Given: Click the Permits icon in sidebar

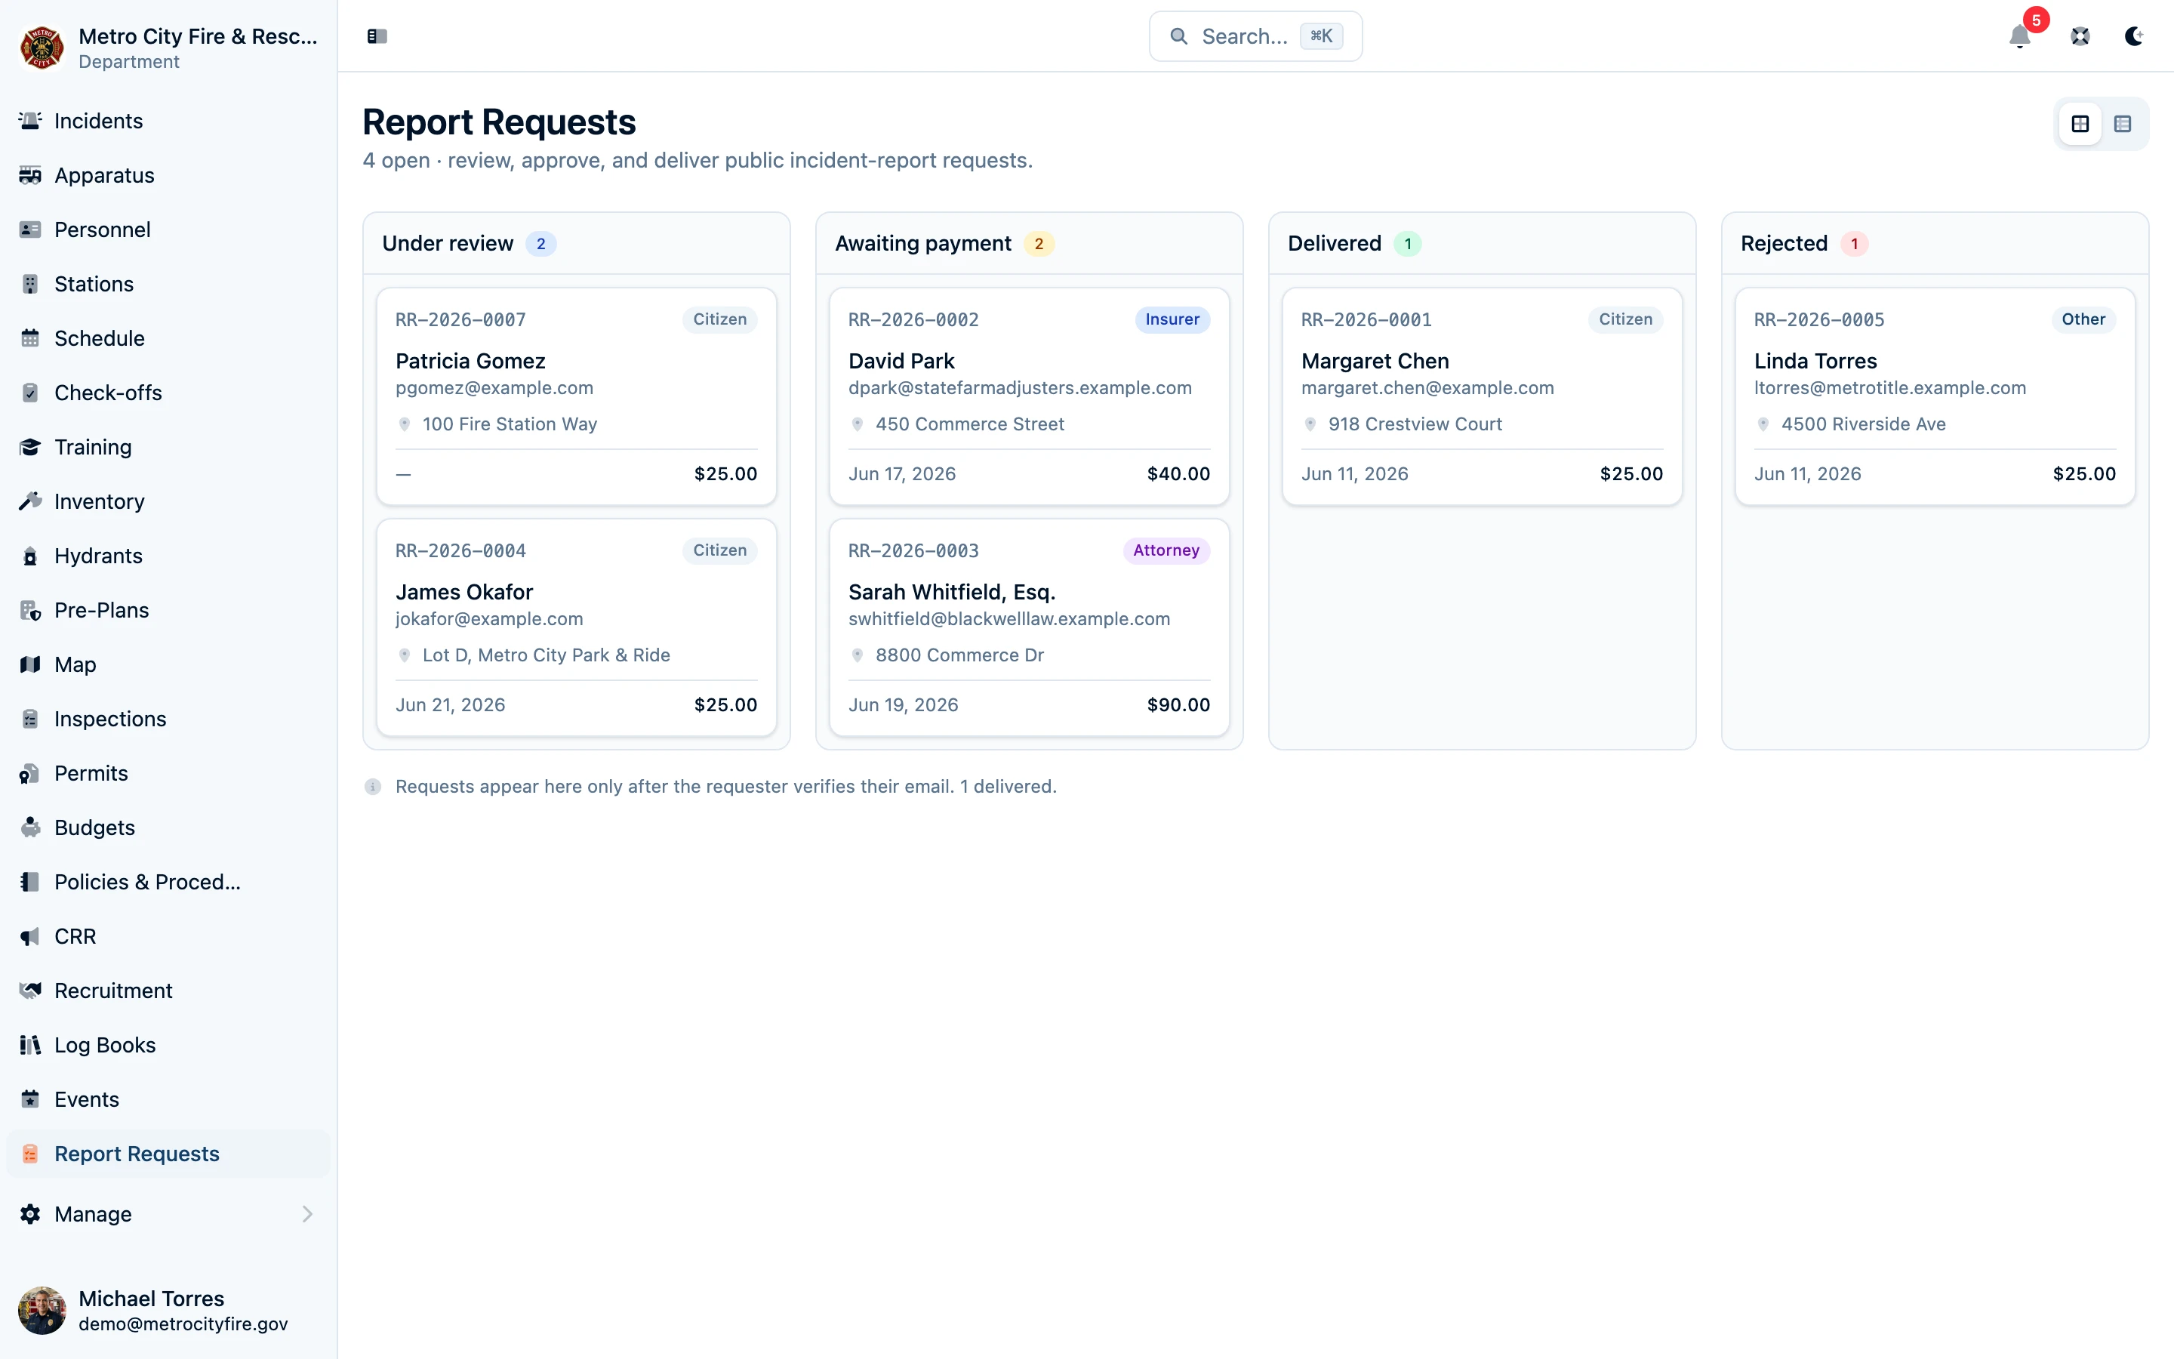Looking at the screenshot, I should (30, 773).
